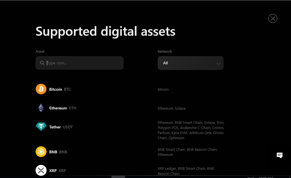Viewport: 291px width, 178px height.
Task: Click the search magnifier icon
Action: tap(42, 63)
